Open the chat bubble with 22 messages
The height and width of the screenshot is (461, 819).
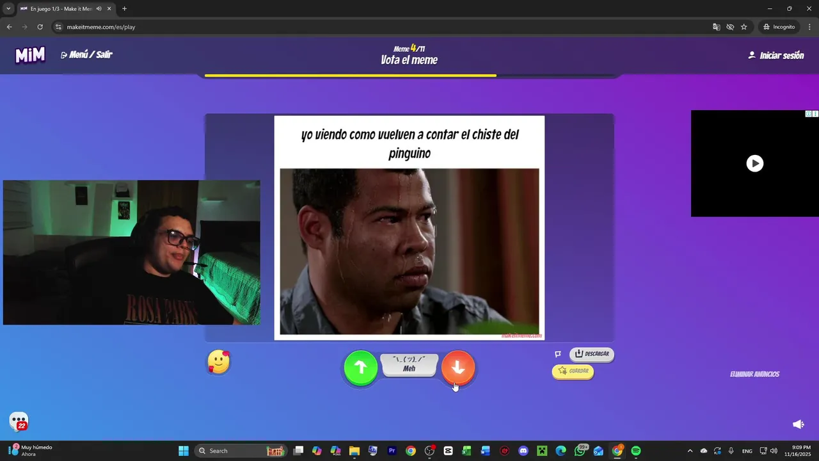click(x=19, y=421)
